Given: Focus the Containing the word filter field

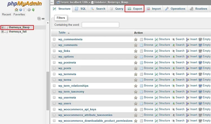Looking at the screenshot, I should click(x=100, y=25).
